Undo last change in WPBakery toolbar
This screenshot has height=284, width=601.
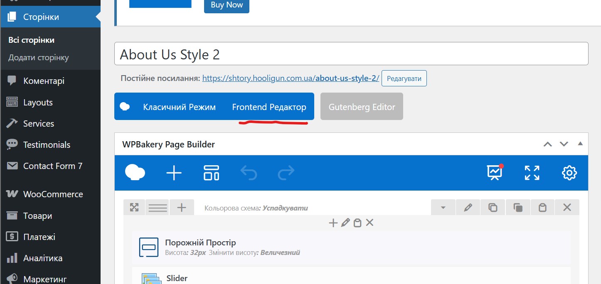pos(249,173)
